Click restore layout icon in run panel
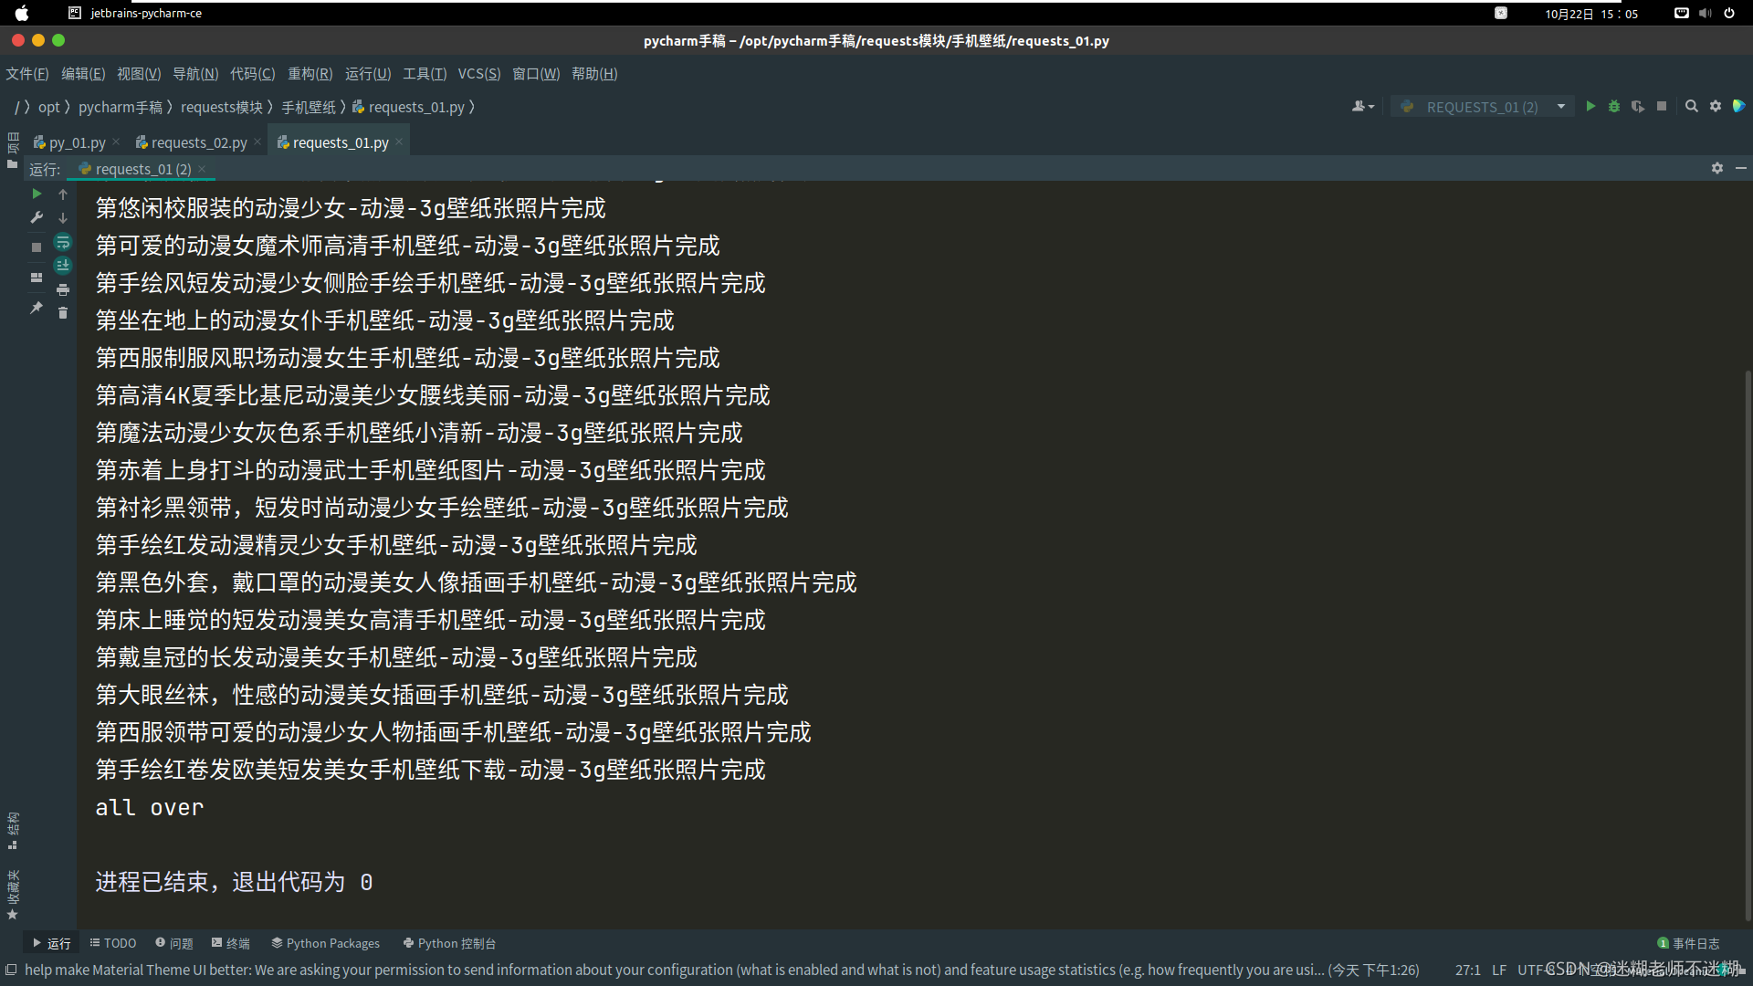This screenshot has height=986, width=1753. click(37, 278)
